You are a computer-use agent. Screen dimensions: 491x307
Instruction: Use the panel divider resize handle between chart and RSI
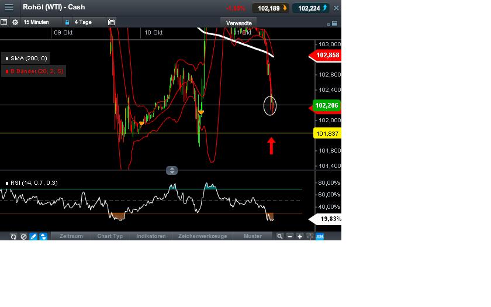coord(172,170)
